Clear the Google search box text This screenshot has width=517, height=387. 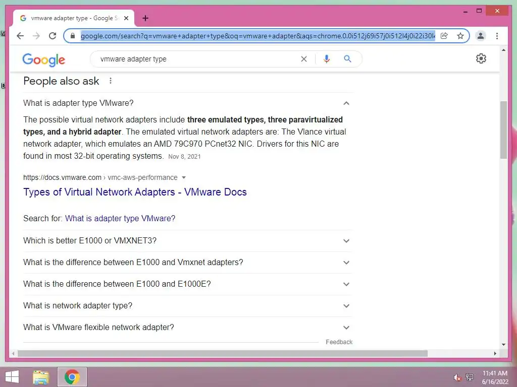click(303, 59)
